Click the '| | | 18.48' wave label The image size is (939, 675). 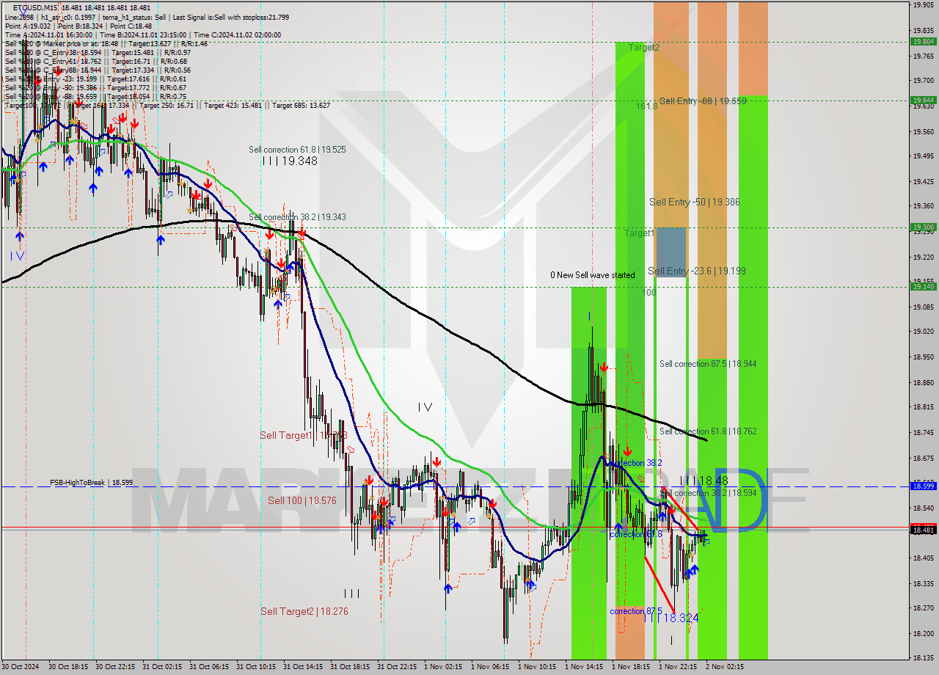pyautogui.click(x=704, y=481)
